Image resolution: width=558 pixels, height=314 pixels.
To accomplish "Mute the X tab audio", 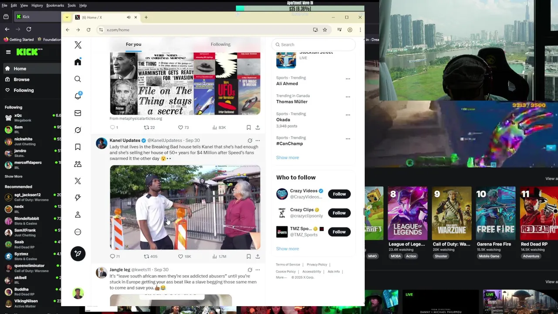I will (x=129, y=17).
